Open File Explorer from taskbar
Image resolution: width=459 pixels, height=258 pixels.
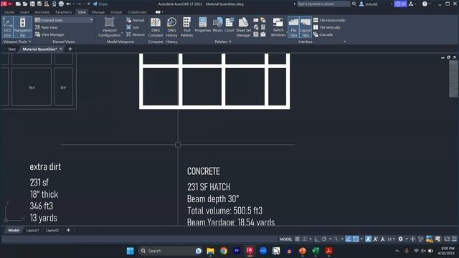coord(210,251)
